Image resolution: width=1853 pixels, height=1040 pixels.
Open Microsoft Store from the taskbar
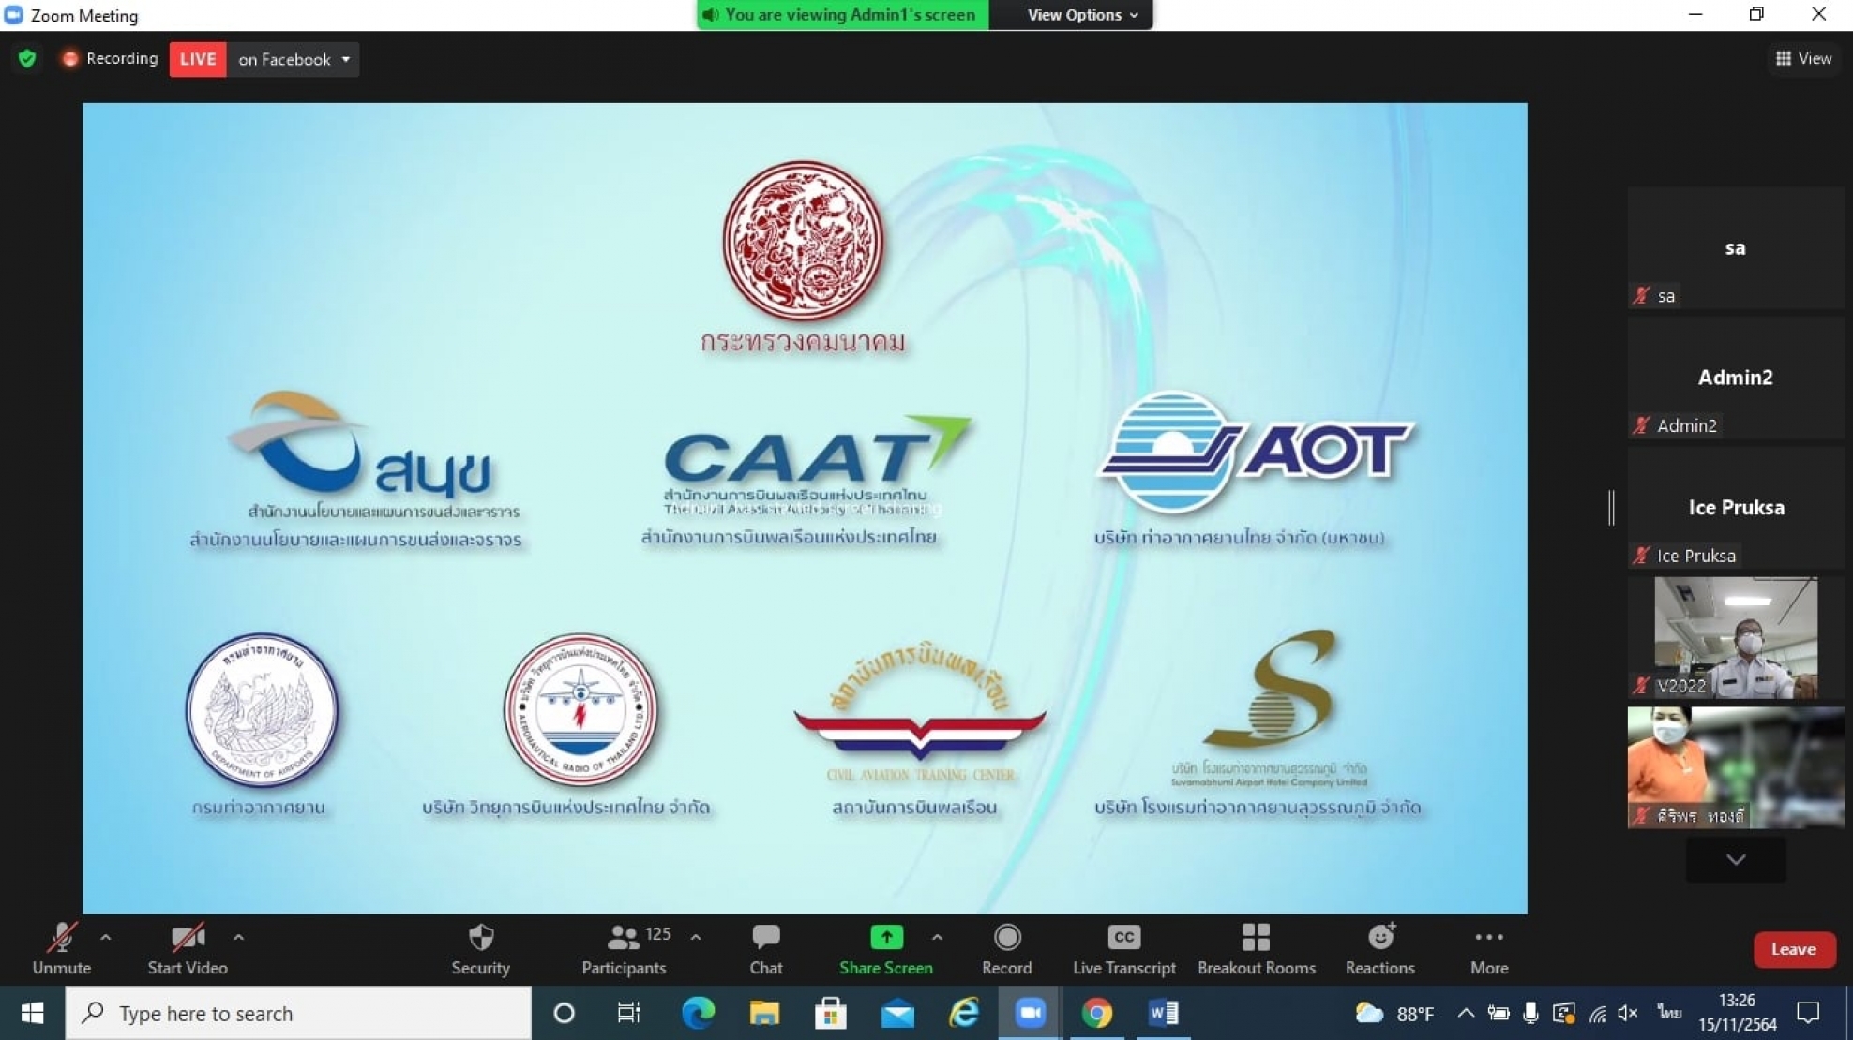coord(831,1013)
